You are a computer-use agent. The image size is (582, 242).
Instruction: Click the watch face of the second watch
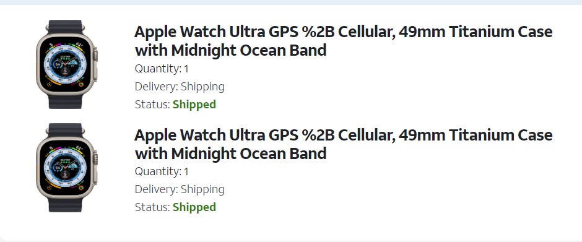[66, 168]
